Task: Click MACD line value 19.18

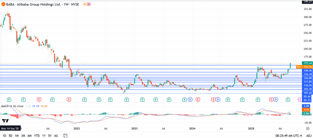Action: click(x=35, y=106)
